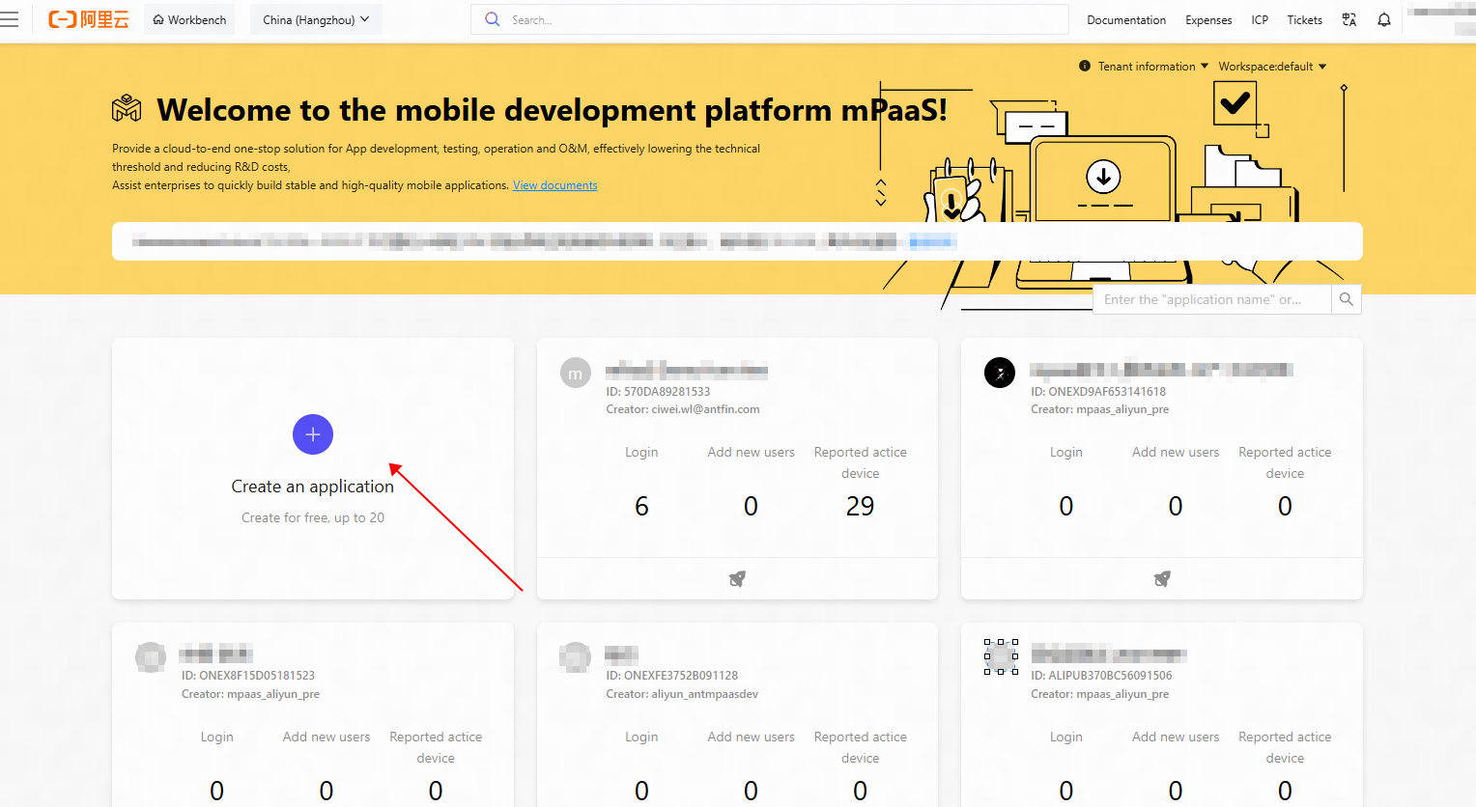
Task: Open the Workbench home button
Action: coord(189,19)
